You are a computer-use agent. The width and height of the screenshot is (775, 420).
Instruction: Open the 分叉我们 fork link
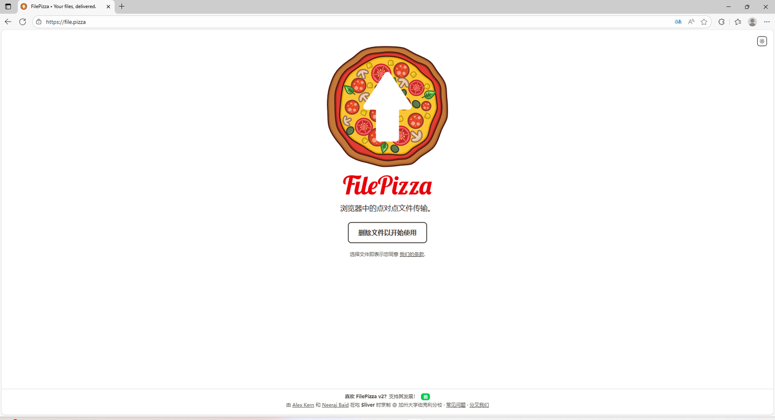tap(479, 405)
